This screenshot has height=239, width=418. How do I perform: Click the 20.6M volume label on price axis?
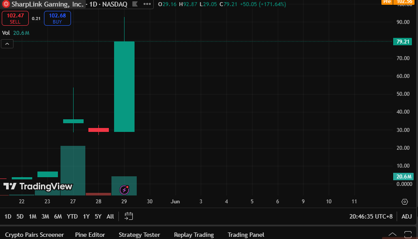[403, 176]
